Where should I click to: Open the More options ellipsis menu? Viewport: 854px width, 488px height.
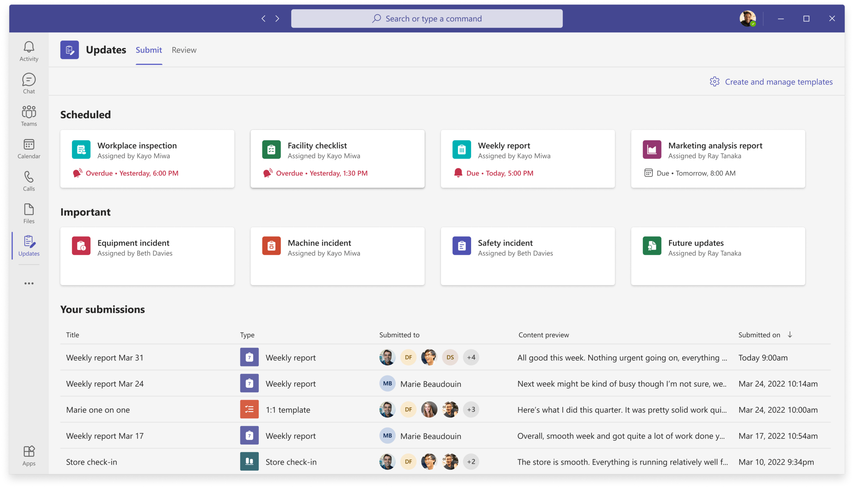29,284
